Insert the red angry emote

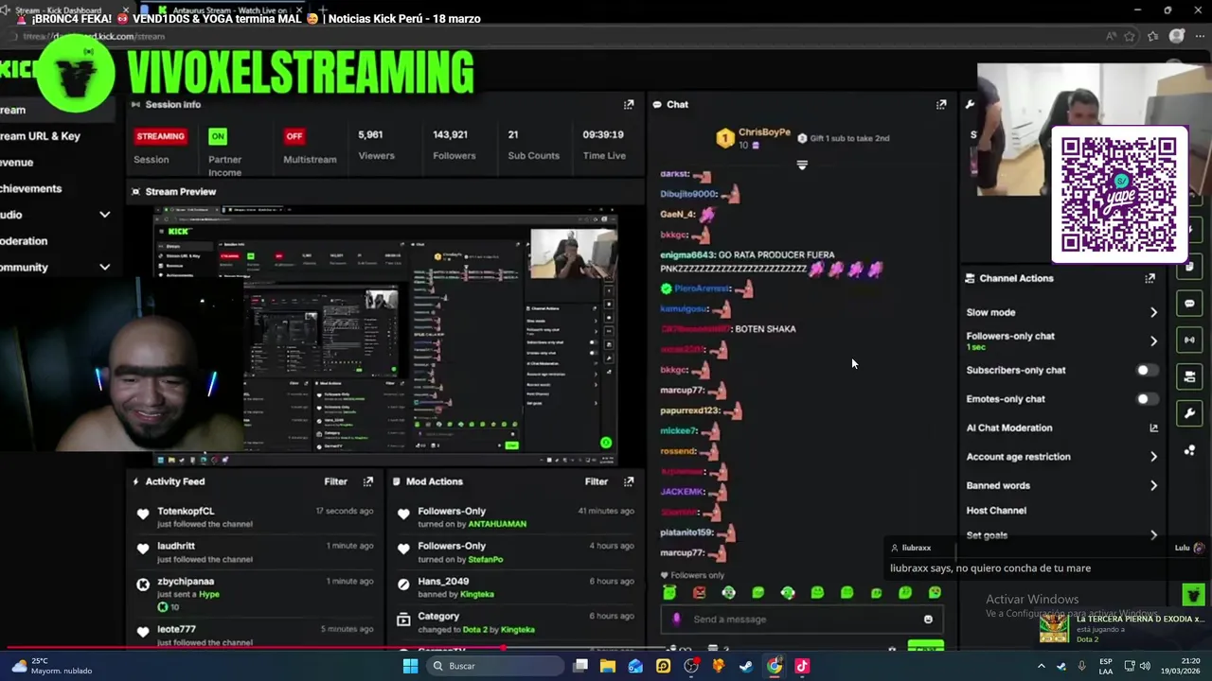pos(699,593)
